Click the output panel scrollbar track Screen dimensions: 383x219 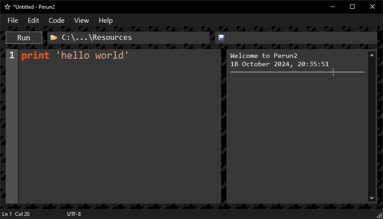click(372, 127)
